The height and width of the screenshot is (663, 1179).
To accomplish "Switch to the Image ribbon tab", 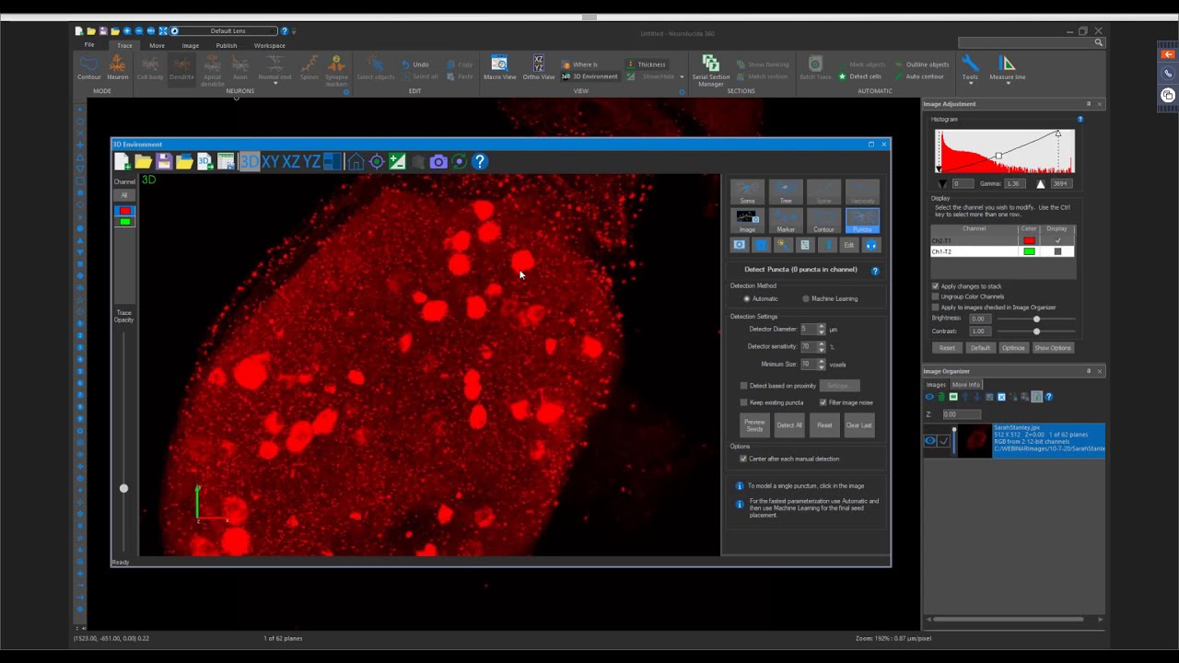I will [191, 45].
